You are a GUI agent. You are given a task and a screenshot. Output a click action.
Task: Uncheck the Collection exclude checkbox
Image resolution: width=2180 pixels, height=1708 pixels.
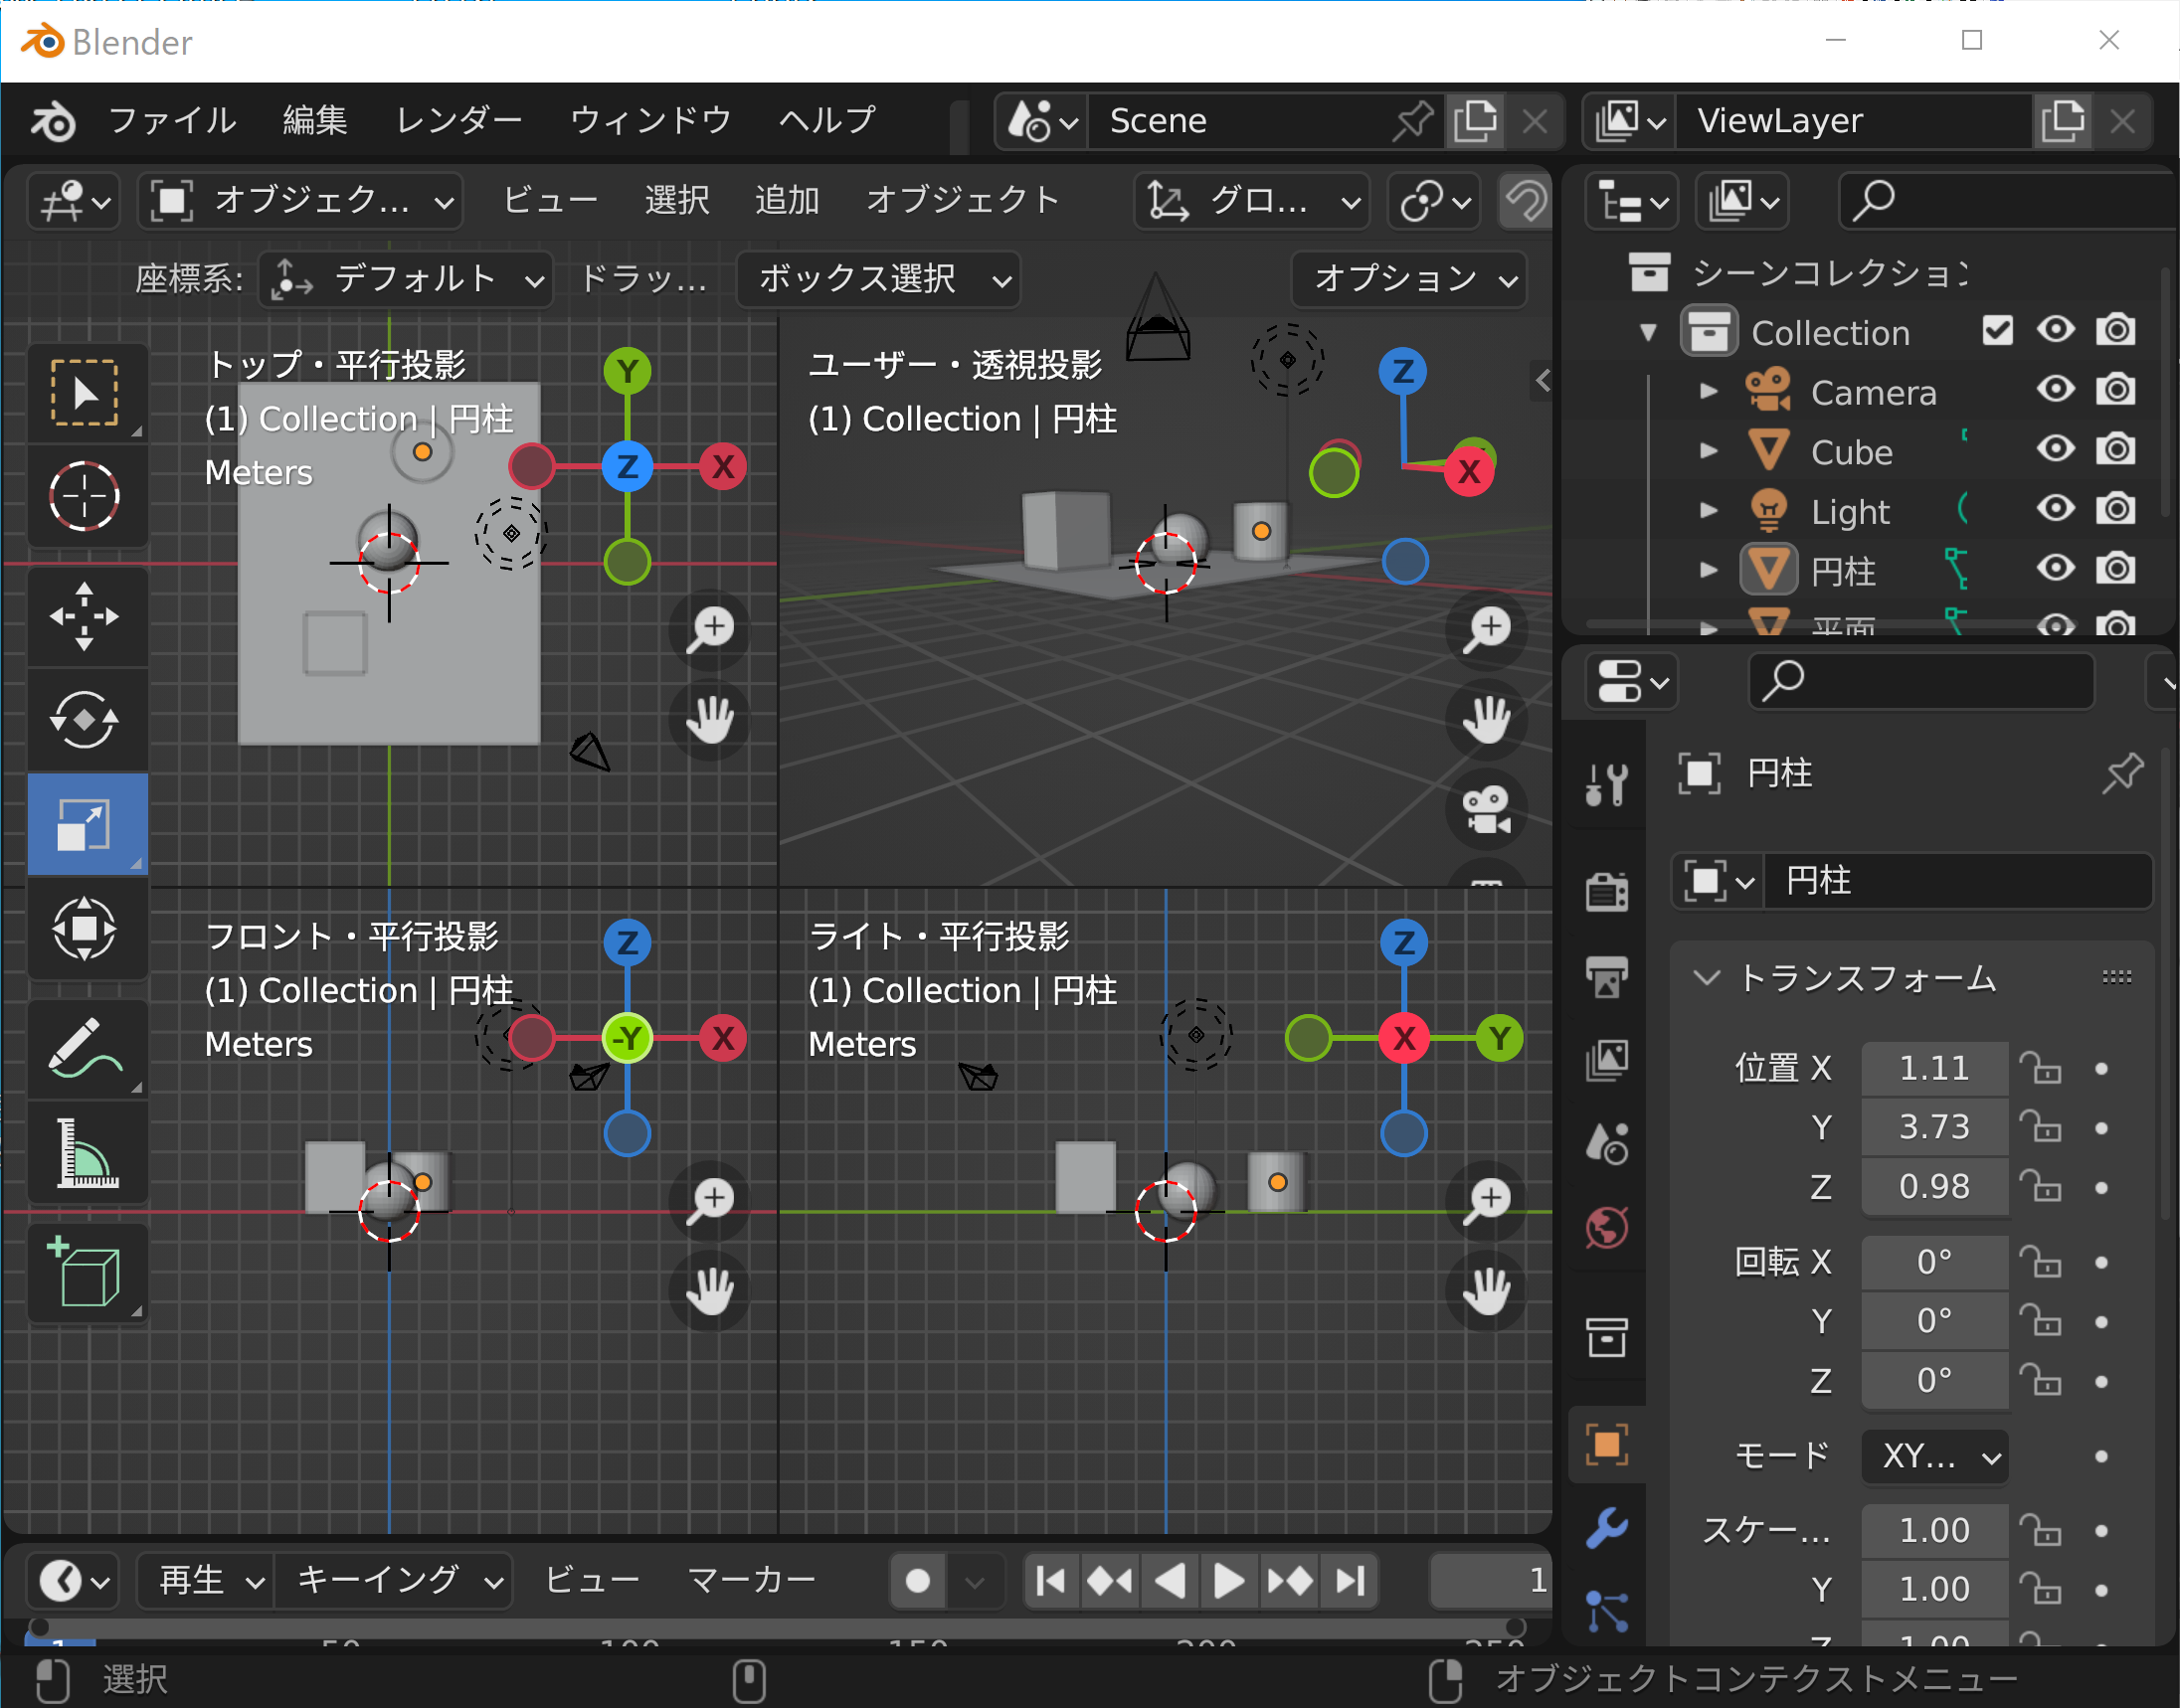coord(1997,331)
